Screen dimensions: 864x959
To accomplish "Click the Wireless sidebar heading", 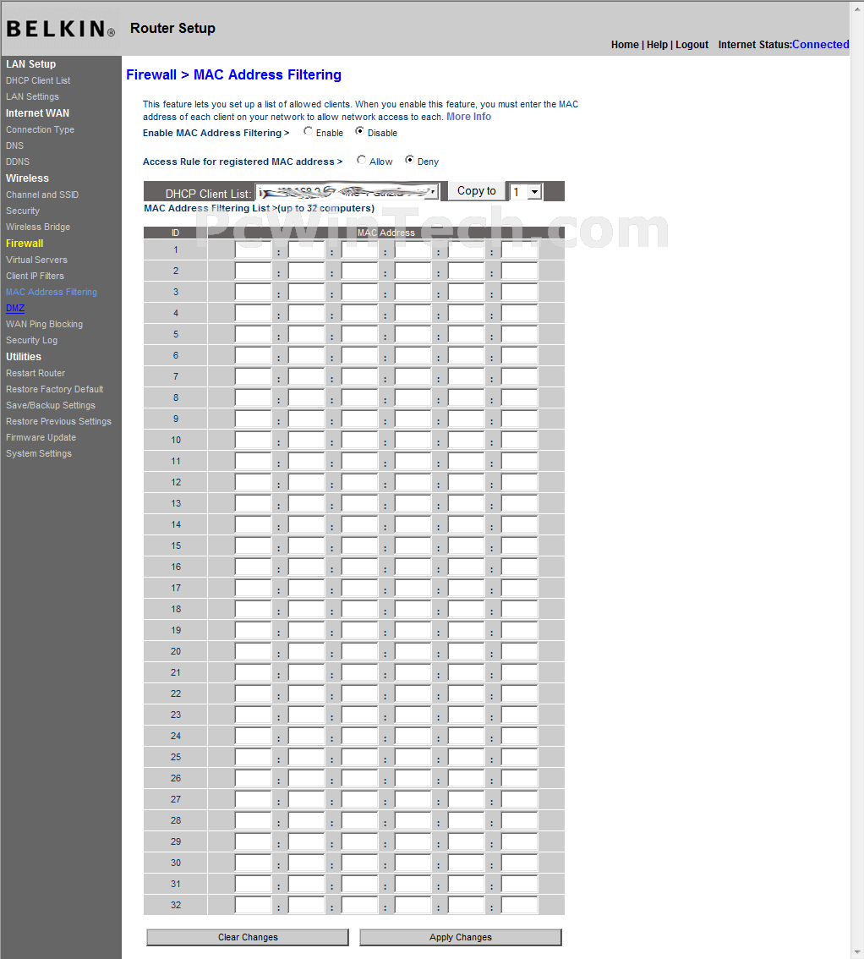I will coord(27,178).
